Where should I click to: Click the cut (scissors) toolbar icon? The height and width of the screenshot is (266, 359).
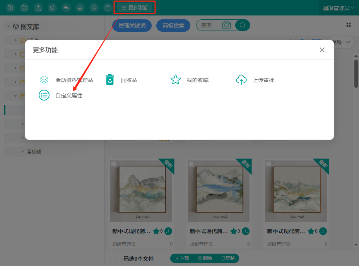pyautogui.click(x=80, y=8)
